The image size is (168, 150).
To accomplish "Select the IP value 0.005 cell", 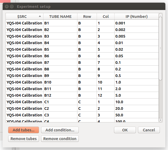I will pyautogui.click(x=136, y=36).
